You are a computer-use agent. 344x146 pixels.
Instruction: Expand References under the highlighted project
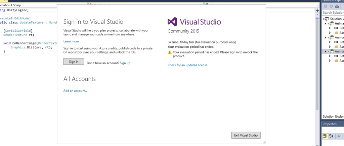click(x=330, y=56)
